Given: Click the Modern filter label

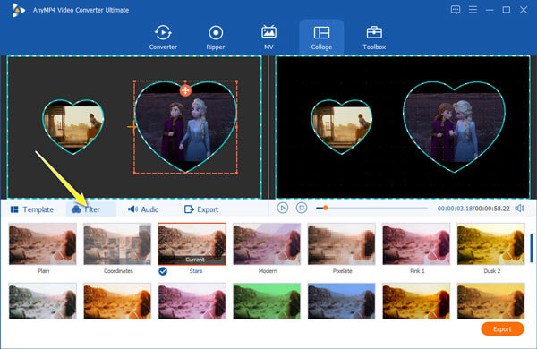Looking at the screenshot, I should coord(268,271).
